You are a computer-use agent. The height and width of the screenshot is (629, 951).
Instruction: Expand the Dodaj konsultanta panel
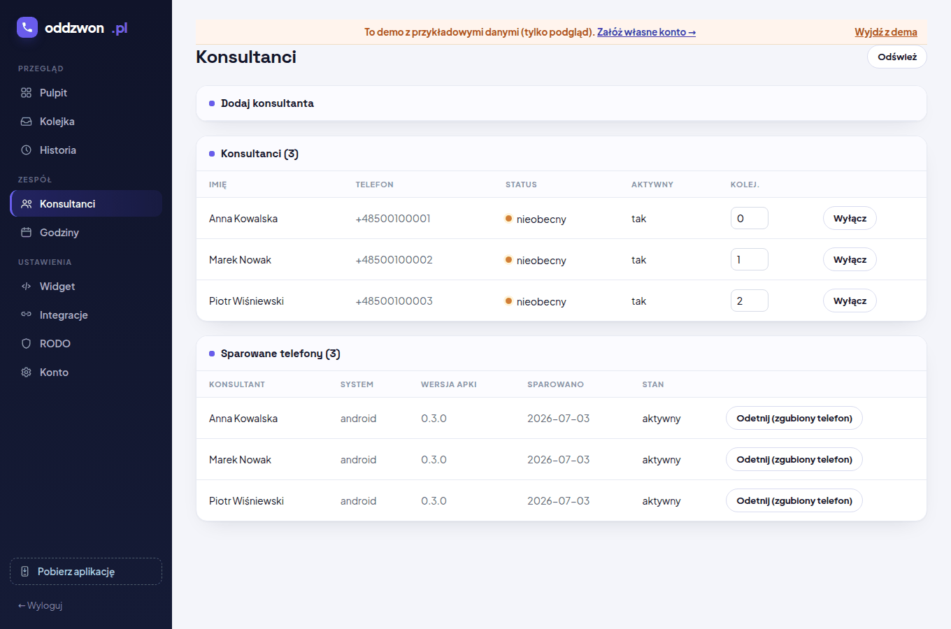pyautogui.click(x=562, y=103)
